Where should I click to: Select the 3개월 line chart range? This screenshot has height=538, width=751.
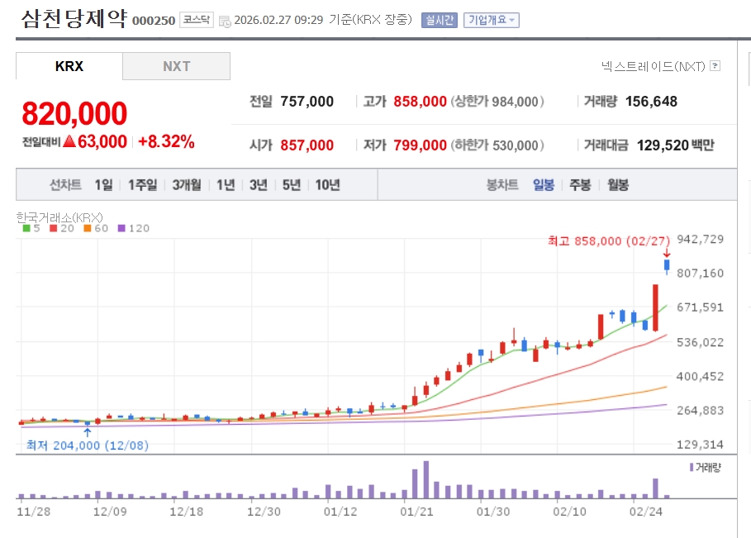187,185
